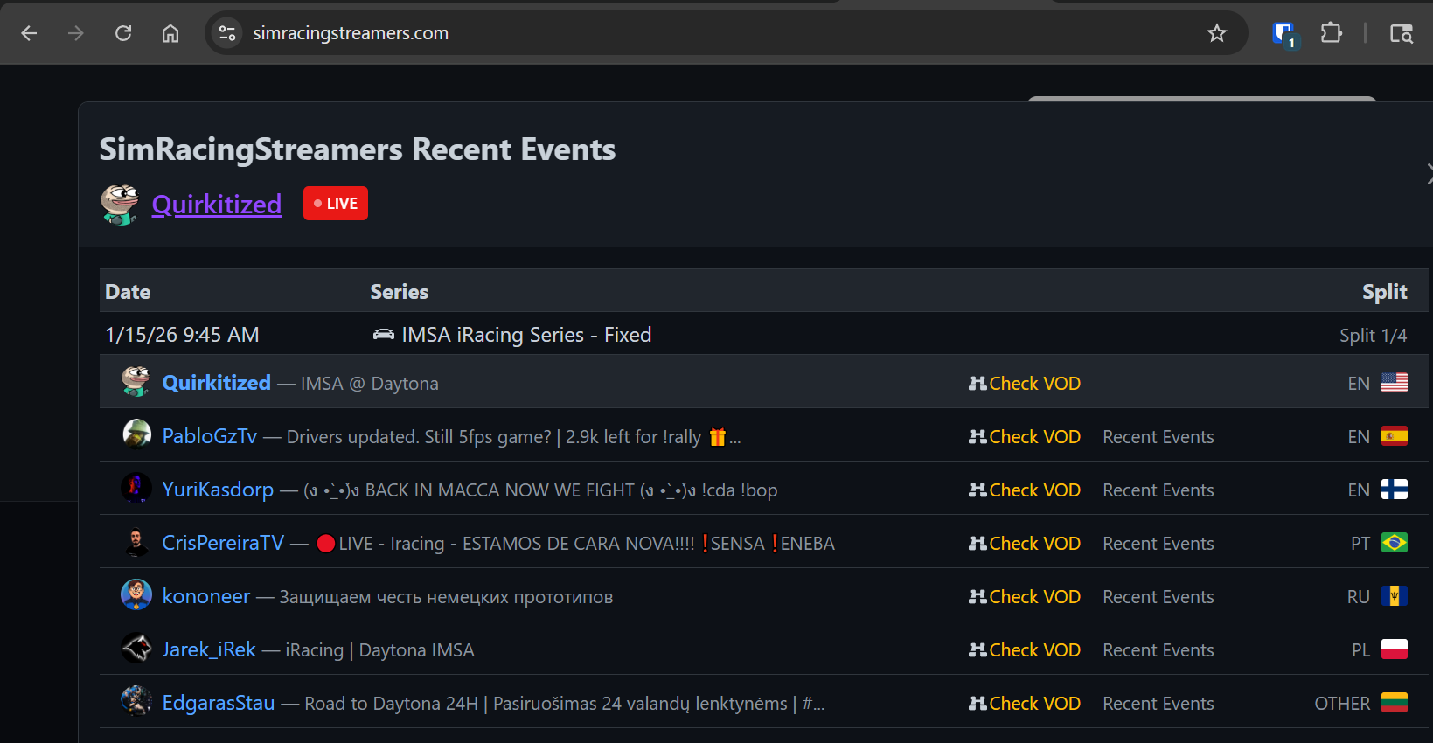The height and width of the screenshot is (743, 1433).
Task: Open the browser side panel icon
Action: pos(1401,33)
